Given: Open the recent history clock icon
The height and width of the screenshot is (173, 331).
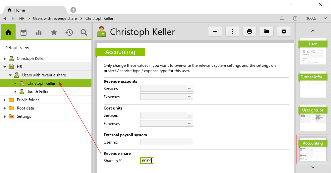Looking at the screenshot, I should pyautogui.click(x=69, y=32).
